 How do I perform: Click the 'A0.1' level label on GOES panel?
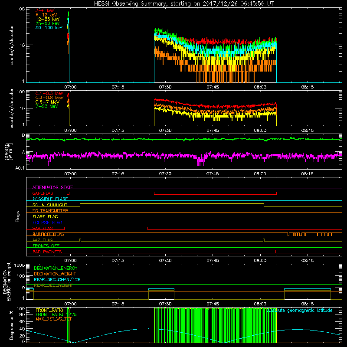[x=20, y=168]
